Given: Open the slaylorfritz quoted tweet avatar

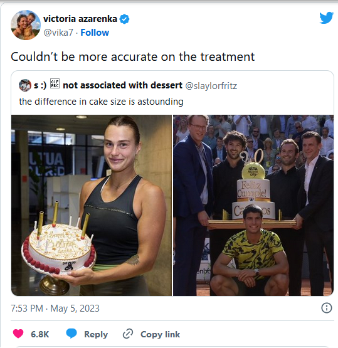Looking at the screenshot, I should pos(25,85).
